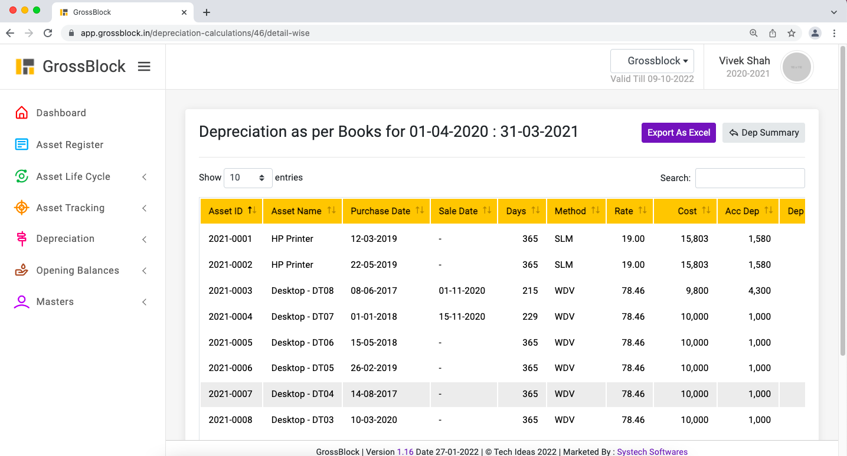Viewport: 847px width, 456px height.
Task: Click the Asset Tracking target icon
Action: click(x=22, y=208)
